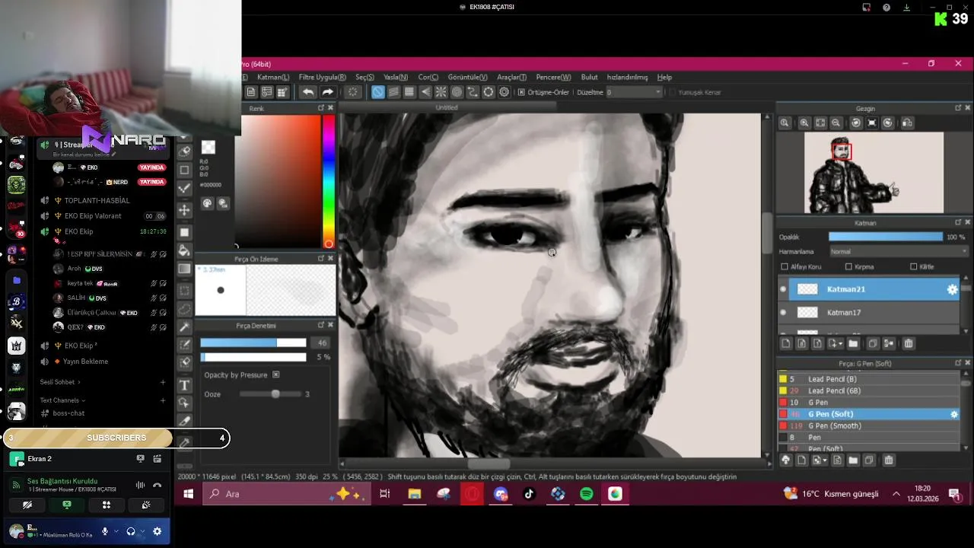Select the Lead Pencil (B) brush

868,379
